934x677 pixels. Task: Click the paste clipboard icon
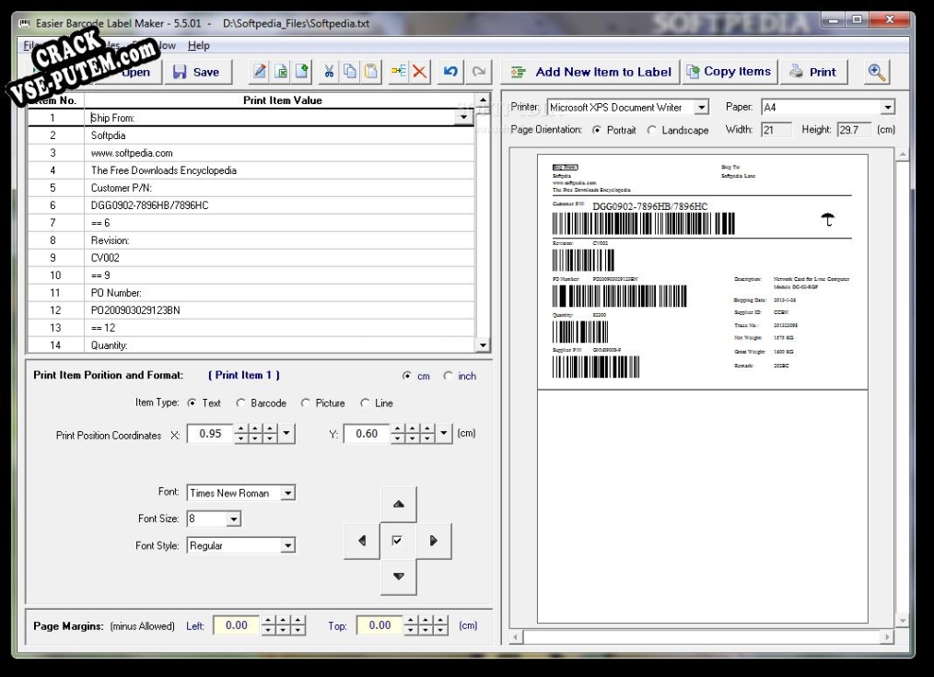pyautogui.click(x=371, y=72)
